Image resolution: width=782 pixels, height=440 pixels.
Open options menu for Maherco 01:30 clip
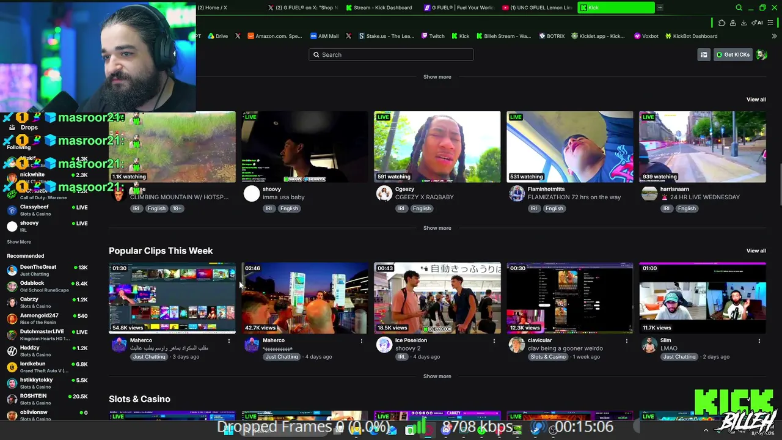(x=229, y=341)
